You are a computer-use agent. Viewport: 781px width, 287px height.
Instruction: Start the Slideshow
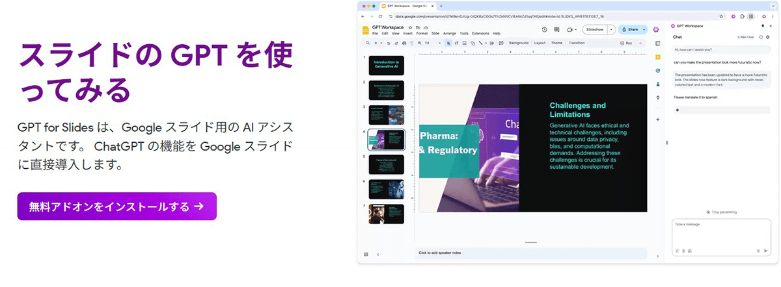point(595,29)
